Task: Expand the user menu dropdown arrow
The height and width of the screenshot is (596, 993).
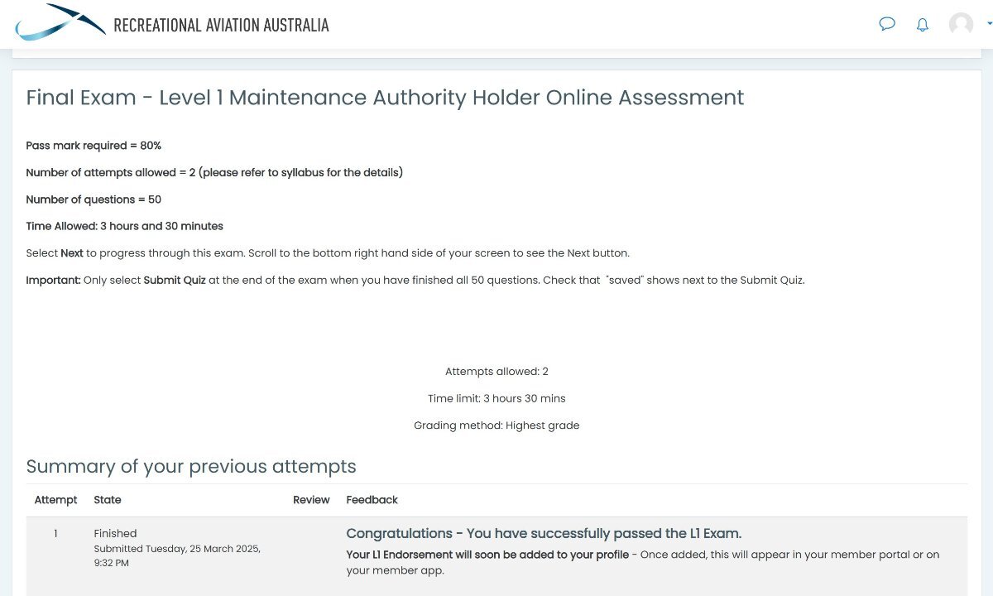Action: click(x=990, y=24)
